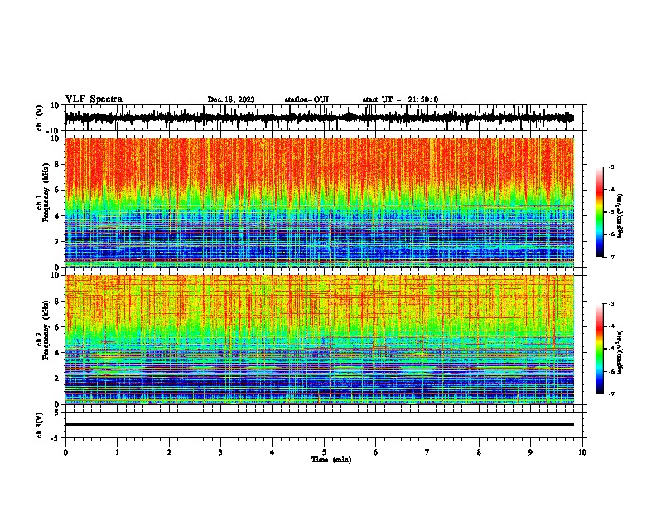Click the 6 kHz tick label of ch.2 spectrogram
The image size is (656, 507).
pyautogui.click(x=57, y=327)
